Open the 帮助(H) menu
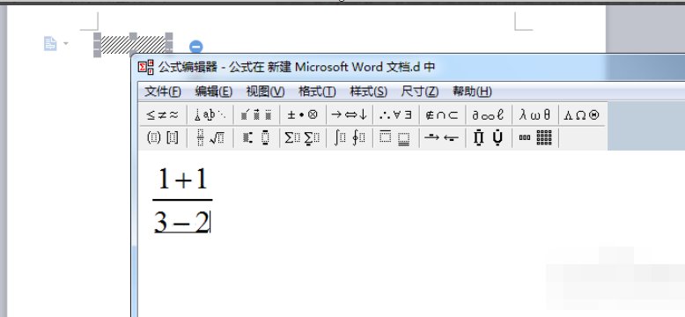This screenshot has width=685, height=317. (x=472, y=92)
